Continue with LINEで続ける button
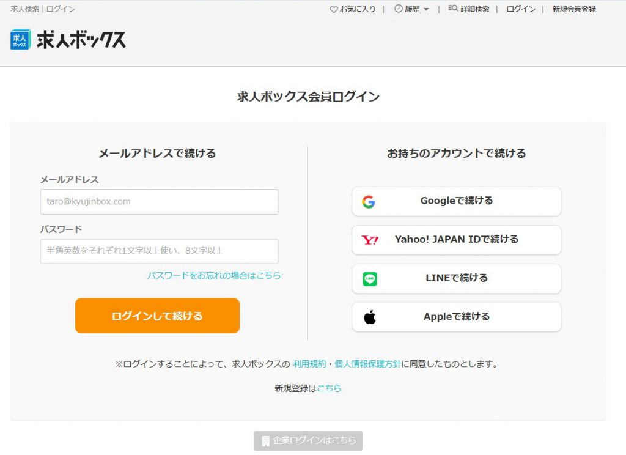The image size is (626, 455). click(456, 278)
